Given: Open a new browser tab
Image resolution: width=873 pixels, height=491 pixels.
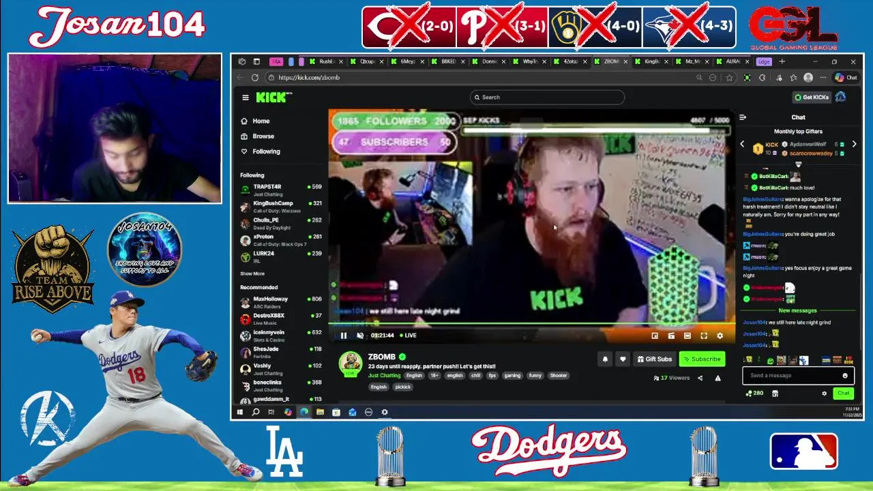Looking at the screenshot, I should (782, 61).
